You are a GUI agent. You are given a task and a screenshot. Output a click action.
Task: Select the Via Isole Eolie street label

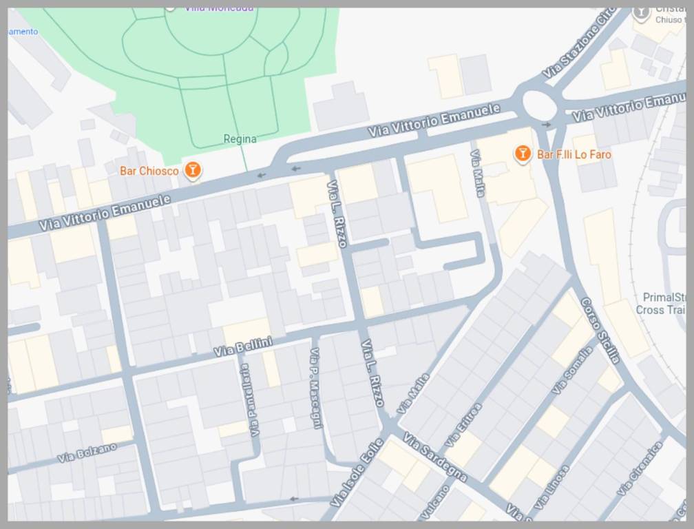[357, 473]
